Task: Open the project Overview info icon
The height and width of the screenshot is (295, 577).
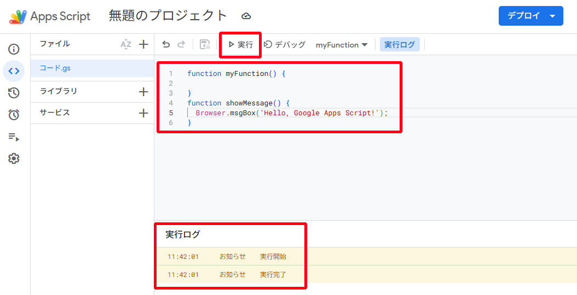Action: coord(14,49)
